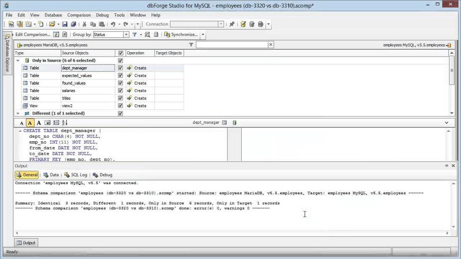The height and width of the screenshot is (259, 461).
Task: Switch to the Data tab in Output
Action: 51,175
